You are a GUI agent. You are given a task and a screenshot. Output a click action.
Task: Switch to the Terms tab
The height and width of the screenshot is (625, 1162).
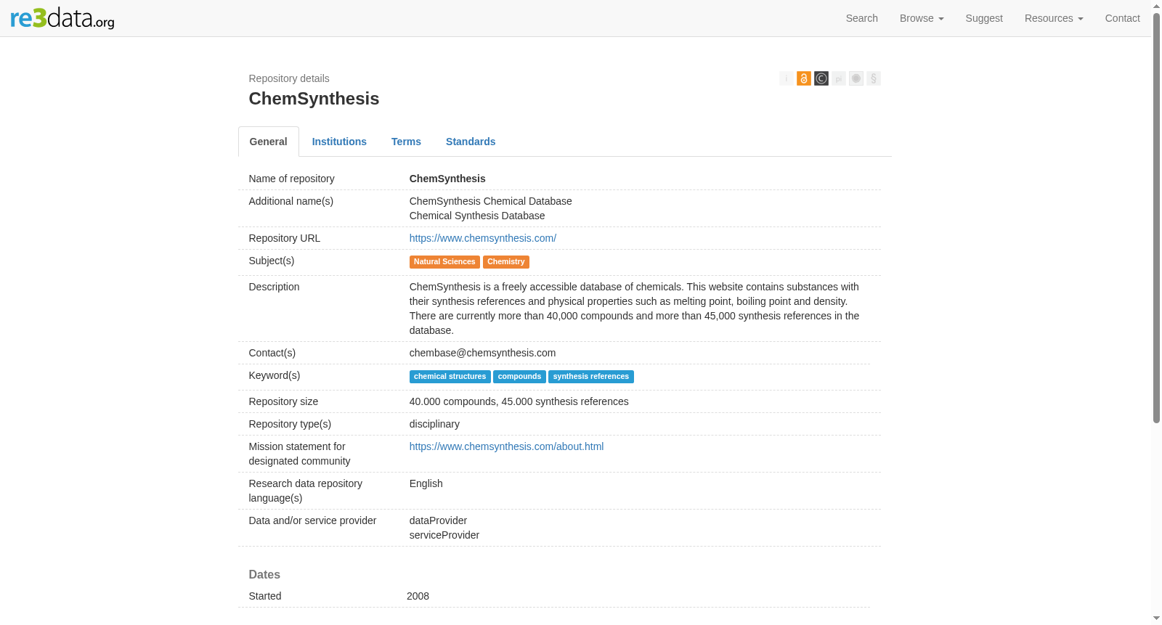pyautogui.click(x=406, y=142)
